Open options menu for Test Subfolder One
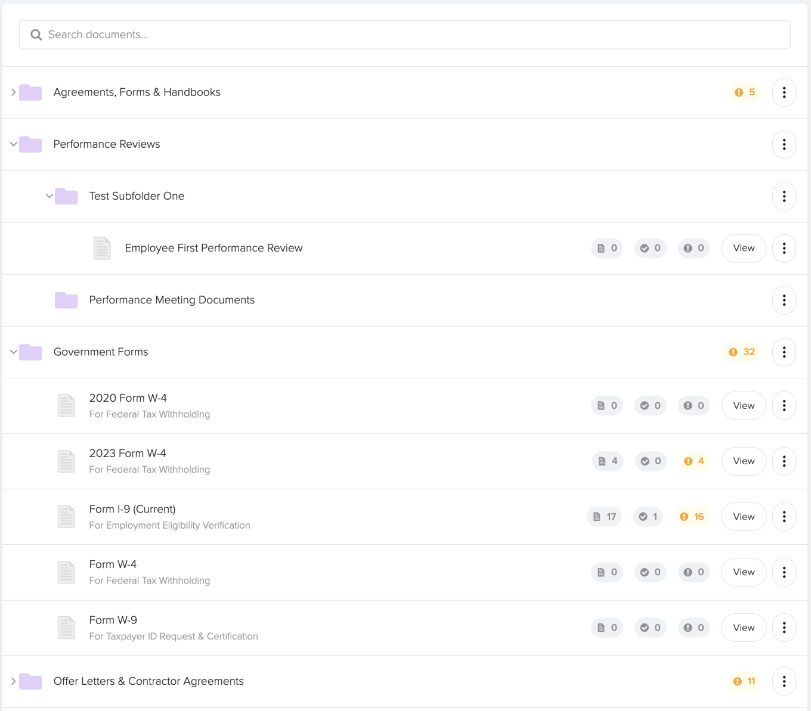This screenshot has width=811, height=711. (784, 196)
